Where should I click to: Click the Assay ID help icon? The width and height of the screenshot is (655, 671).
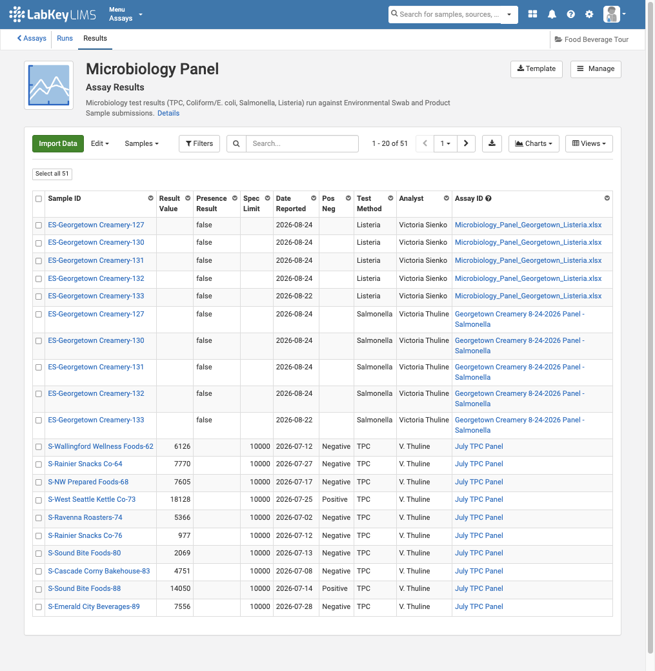point(489,198)
